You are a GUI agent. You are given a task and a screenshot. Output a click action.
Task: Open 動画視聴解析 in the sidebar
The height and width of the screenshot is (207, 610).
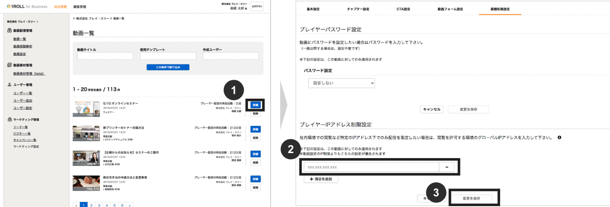[x=23, y=47]
